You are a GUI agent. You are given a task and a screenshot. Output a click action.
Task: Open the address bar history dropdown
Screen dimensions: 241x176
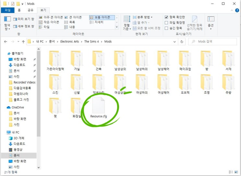click(x=175, y=41)
